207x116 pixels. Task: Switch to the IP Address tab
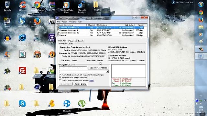(x=72, y=41)
